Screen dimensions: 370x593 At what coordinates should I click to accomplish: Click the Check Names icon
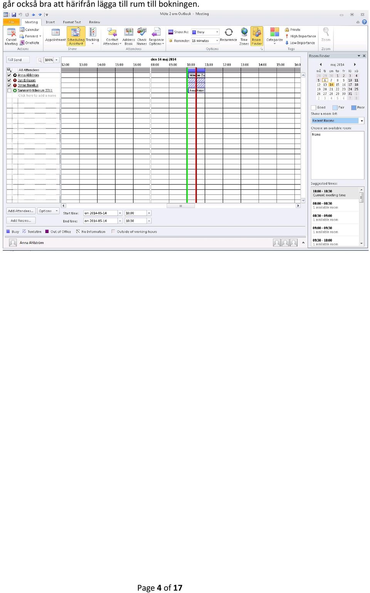(x=142, y=32)
